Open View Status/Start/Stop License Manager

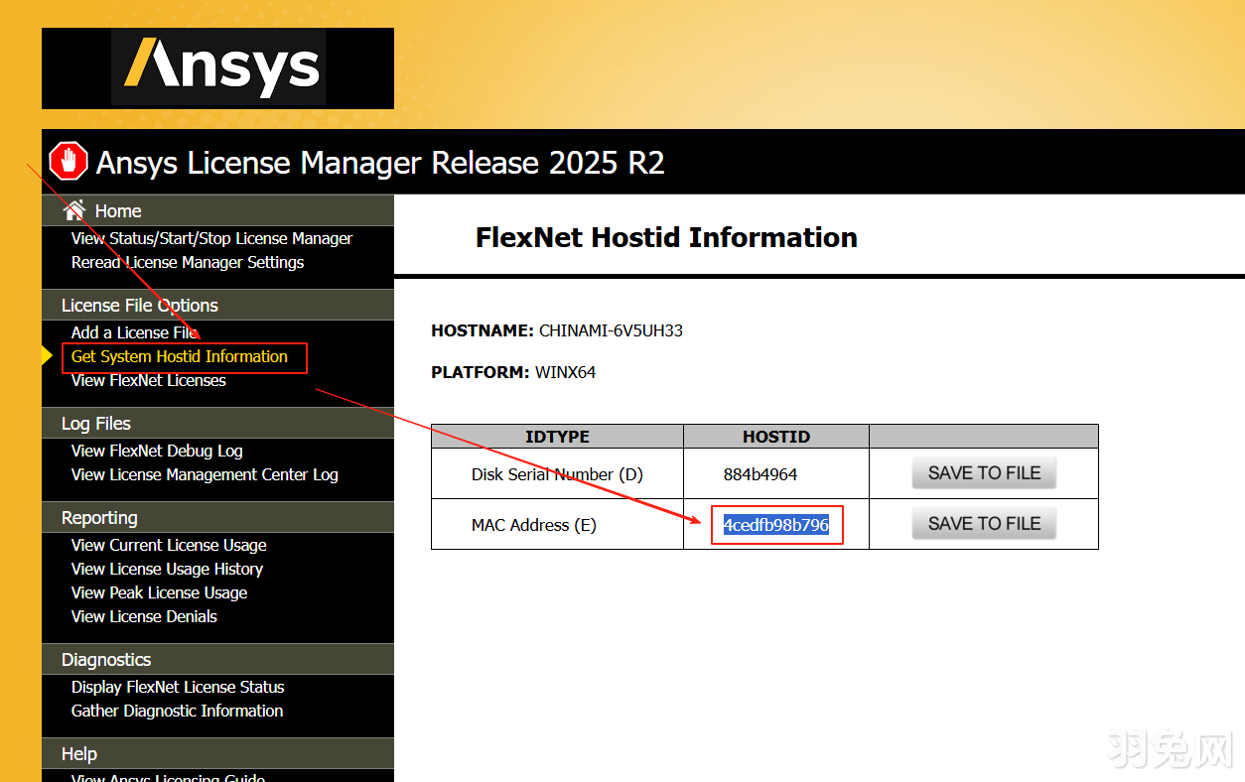211,238
